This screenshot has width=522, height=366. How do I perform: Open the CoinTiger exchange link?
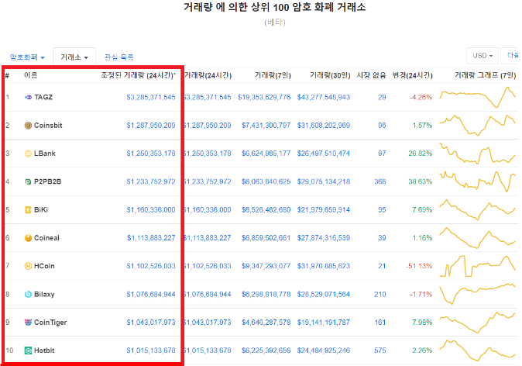click(x=50, y=323)
